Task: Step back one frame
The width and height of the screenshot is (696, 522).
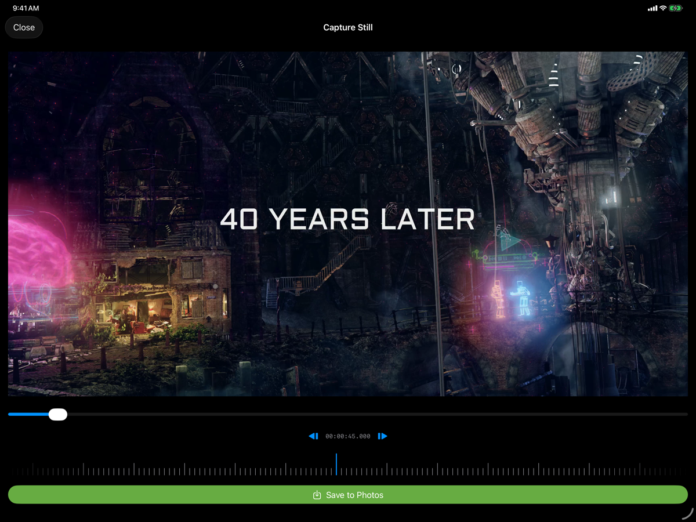Action: pyautogui.click(x=313, y=436)
